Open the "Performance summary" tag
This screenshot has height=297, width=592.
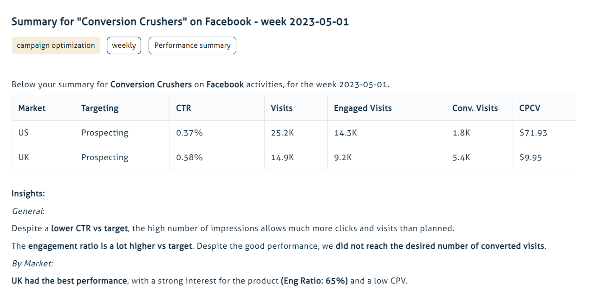click(x=192, y=45)
